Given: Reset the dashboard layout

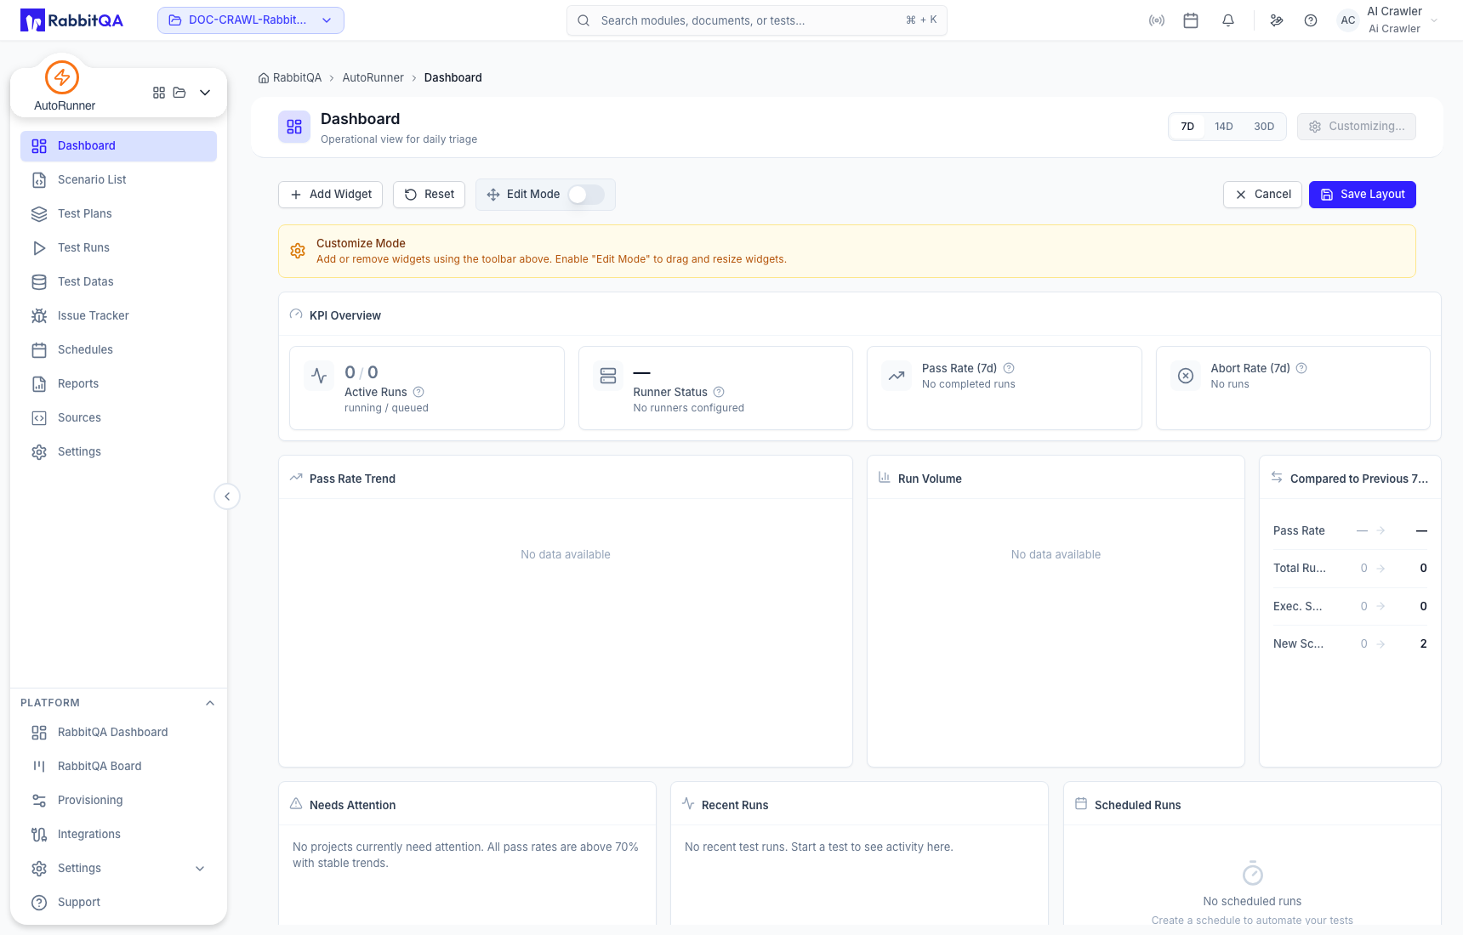Looking at the screenshot, I should pyautogui.click(x=429, y=195).
